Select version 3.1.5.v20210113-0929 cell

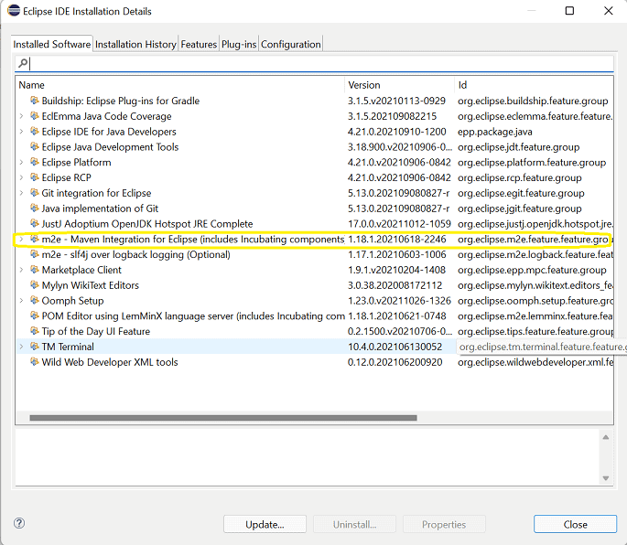[396, 101]
